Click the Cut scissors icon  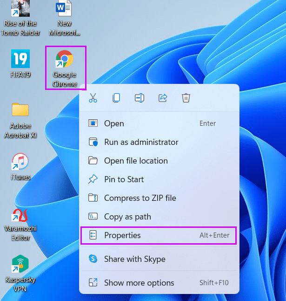pyautogui.click(x=93, y=98)
